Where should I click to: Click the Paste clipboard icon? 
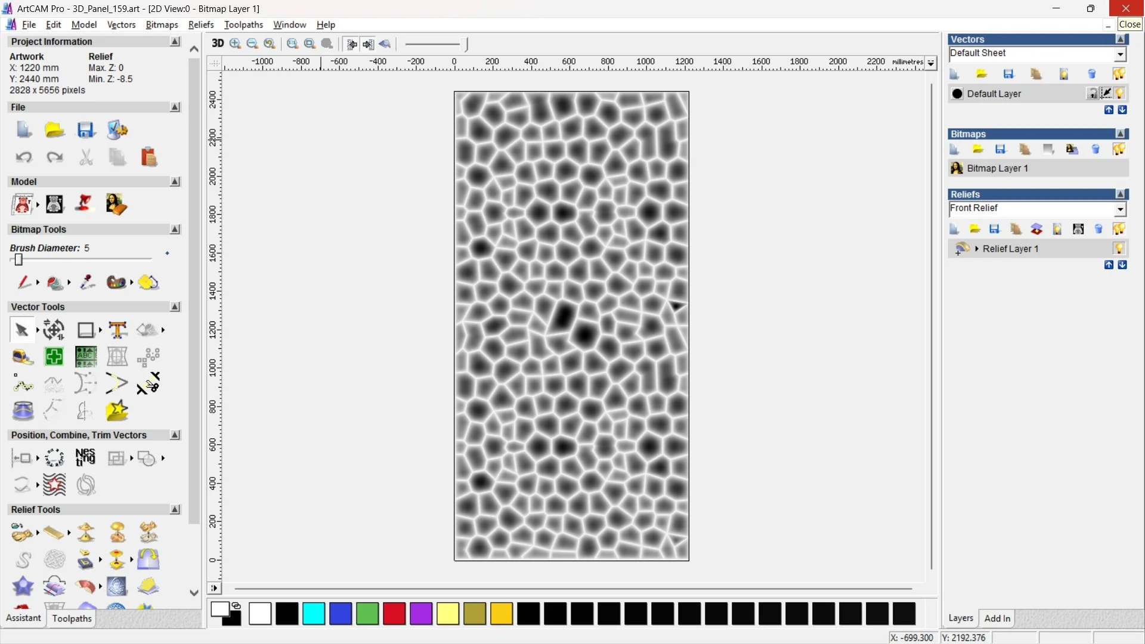pyautogui.click(x=148, y=157)
